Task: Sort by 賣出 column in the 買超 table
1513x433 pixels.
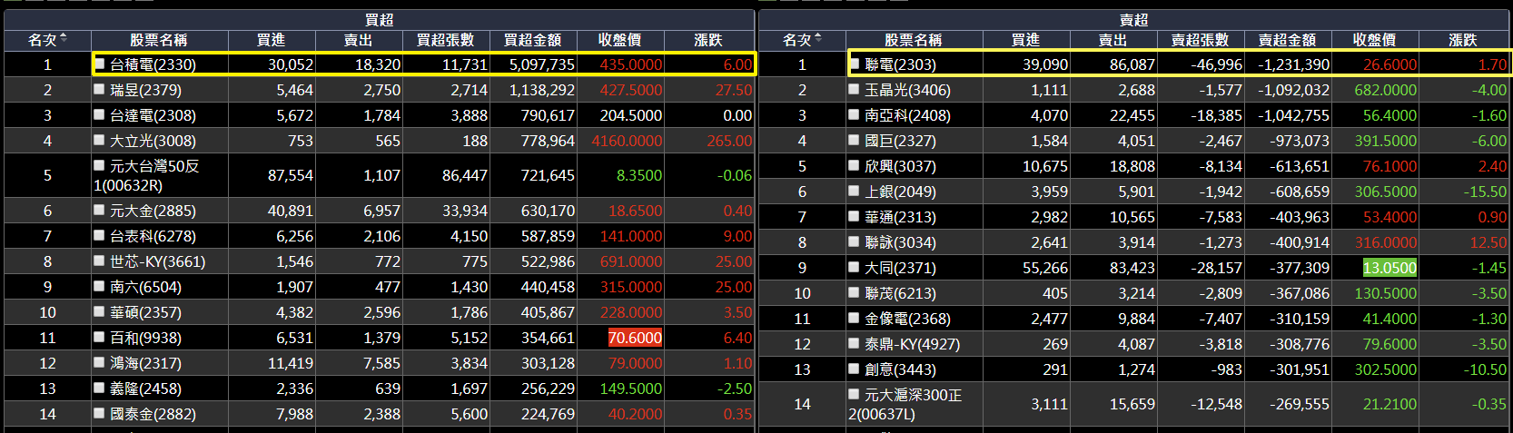Action: [358, 40]
